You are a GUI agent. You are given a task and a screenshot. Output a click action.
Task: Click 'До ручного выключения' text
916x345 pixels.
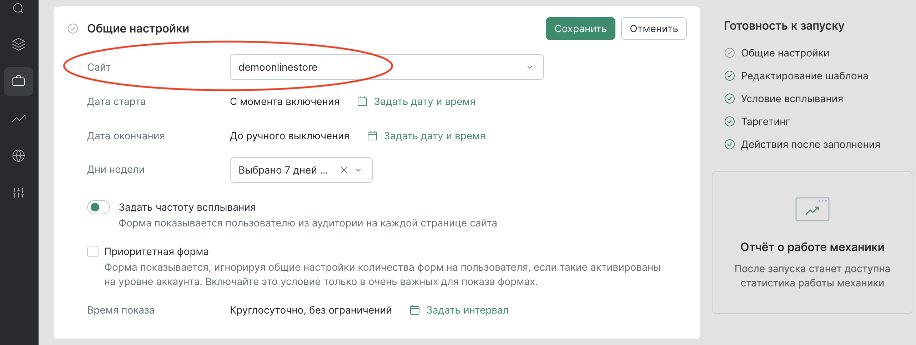click(290, 136)
